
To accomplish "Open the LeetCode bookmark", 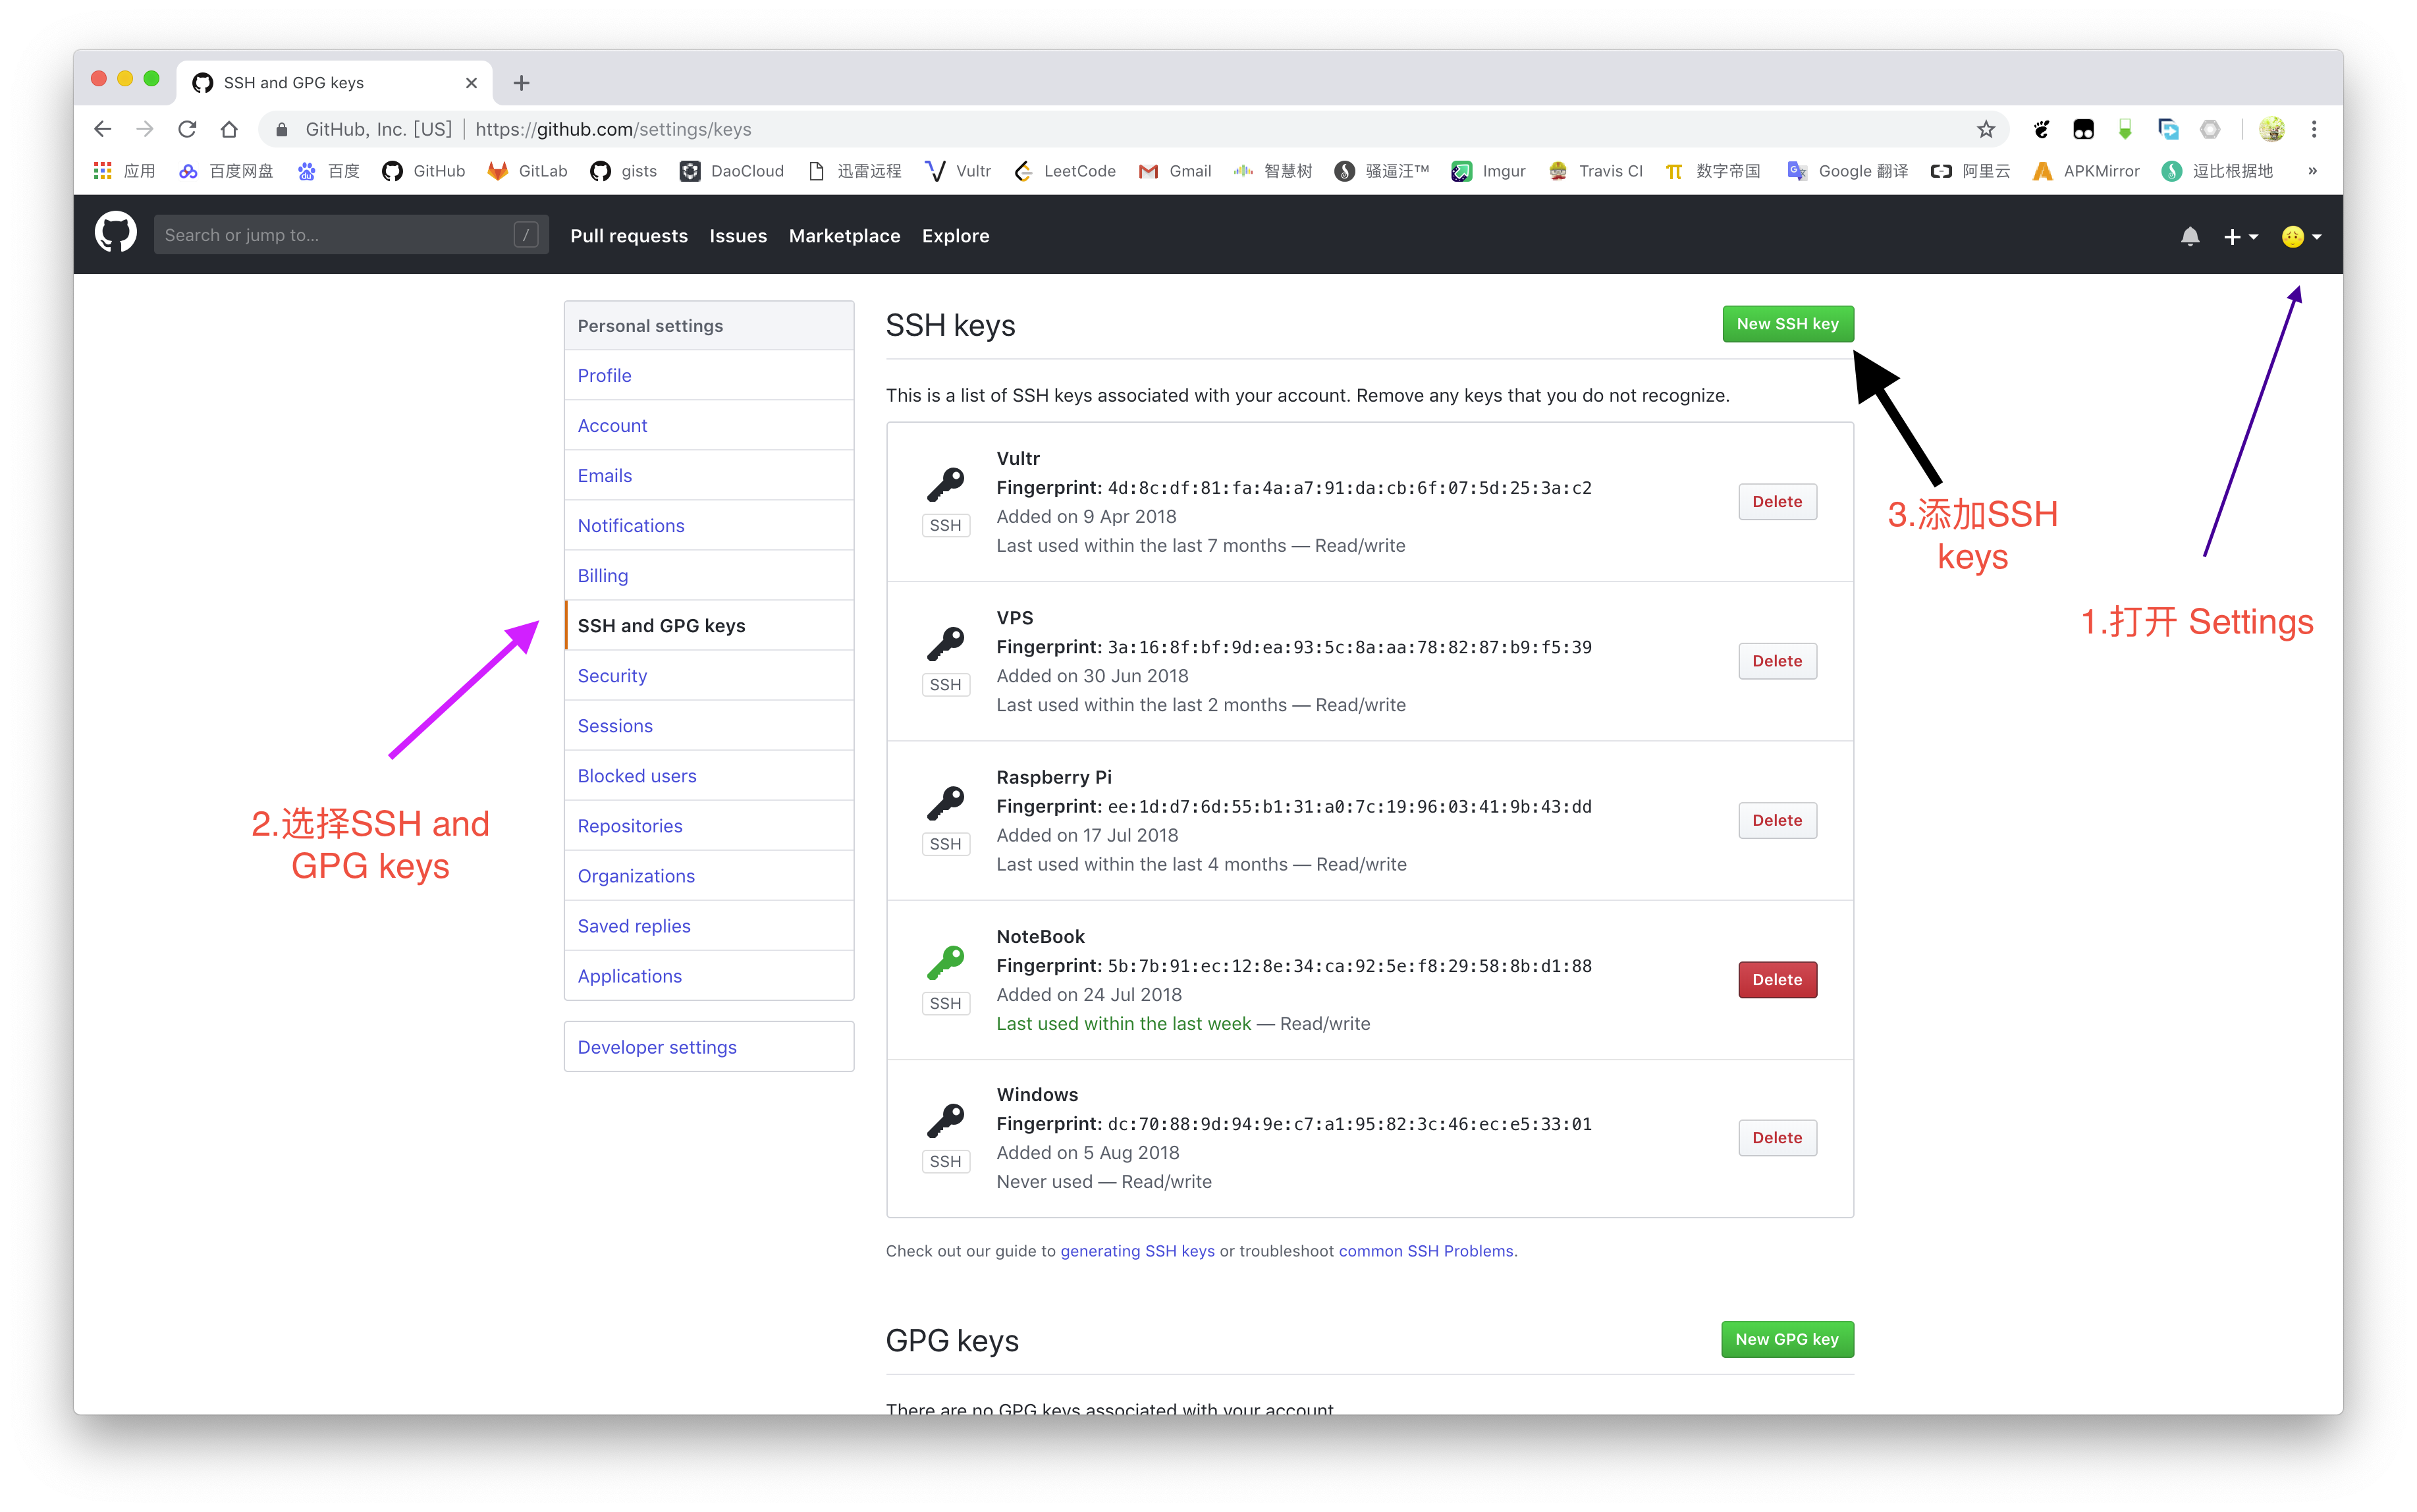I will pos(1064,171).
